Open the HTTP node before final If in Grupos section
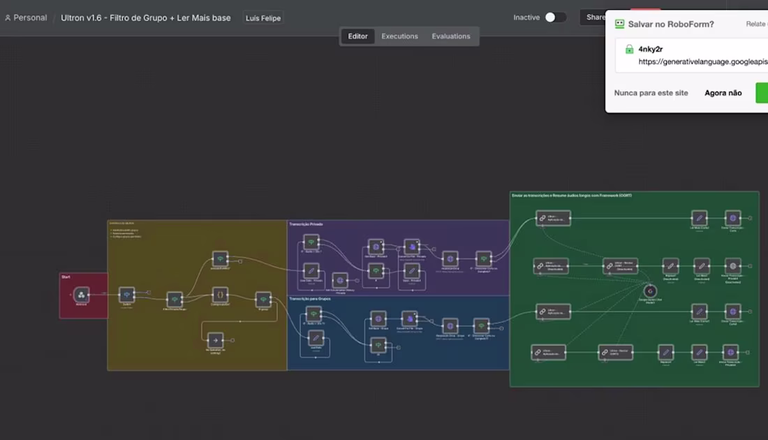 coord(450,326)
